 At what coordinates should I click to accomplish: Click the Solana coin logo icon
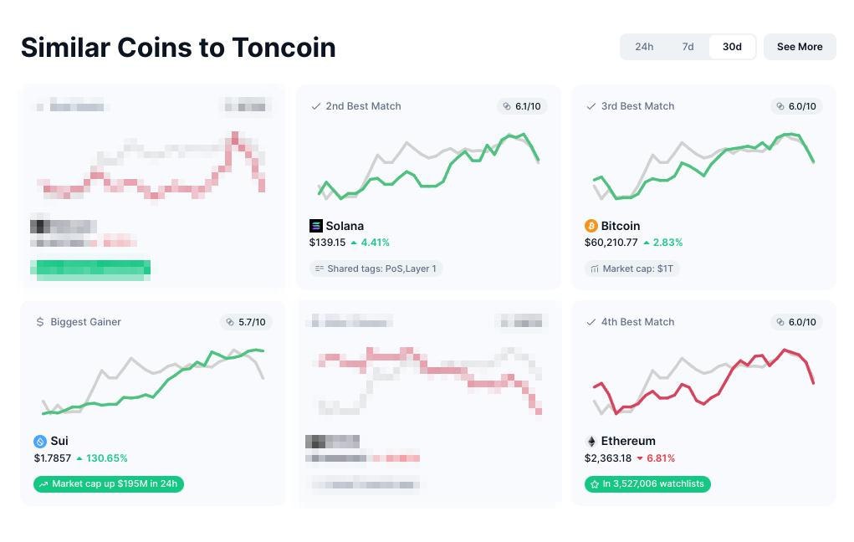(x=315, y=226)
